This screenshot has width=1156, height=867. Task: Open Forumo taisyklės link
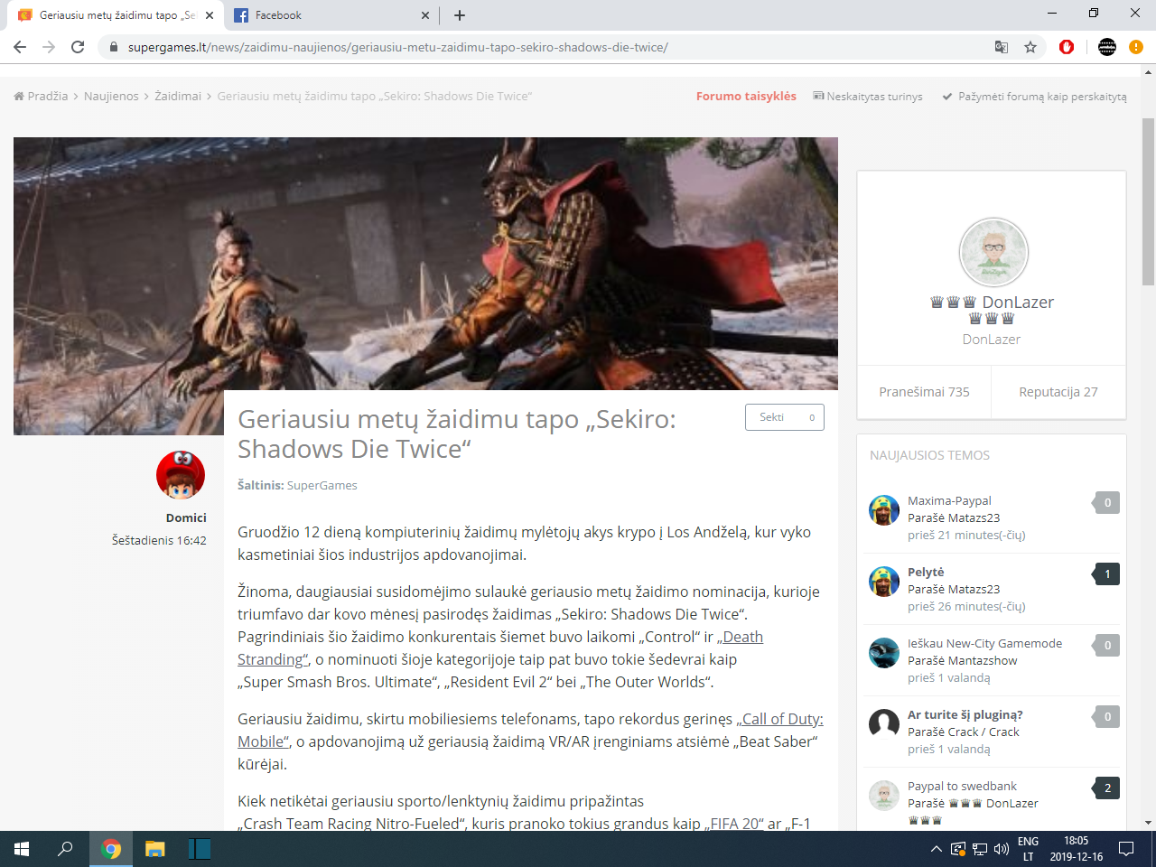(x=746, y=96)
